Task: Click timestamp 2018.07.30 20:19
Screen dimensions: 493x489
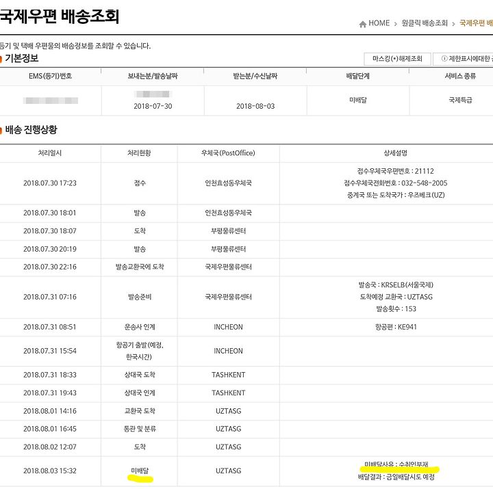Action: [50, 249]
